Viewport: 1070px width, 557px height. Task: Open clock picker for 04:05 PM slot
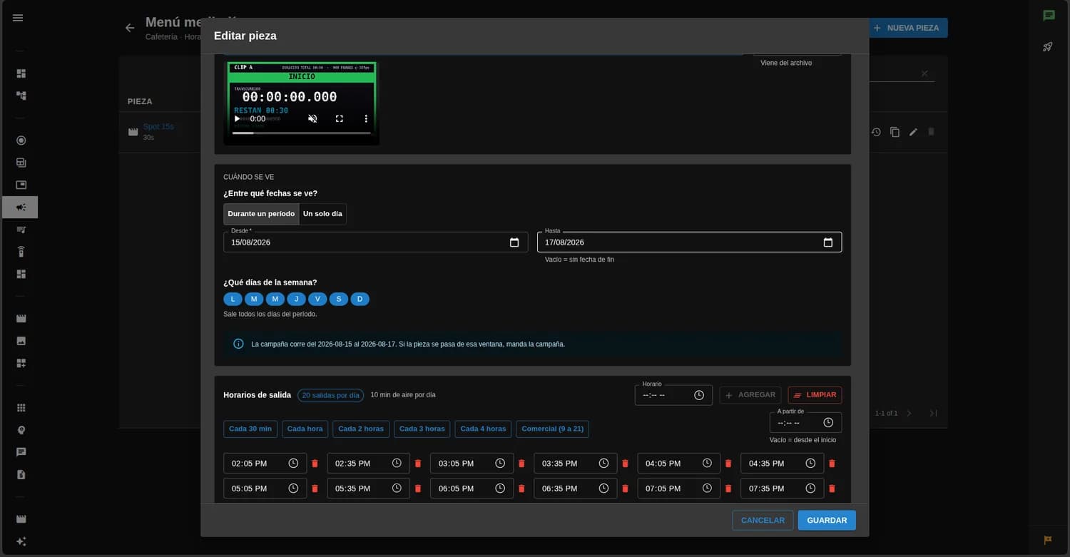point(707,464)
